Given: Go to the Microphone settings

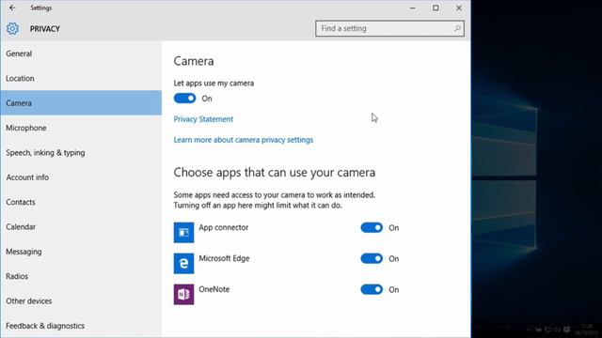Looking at the screenshot, I should [81, 128].
